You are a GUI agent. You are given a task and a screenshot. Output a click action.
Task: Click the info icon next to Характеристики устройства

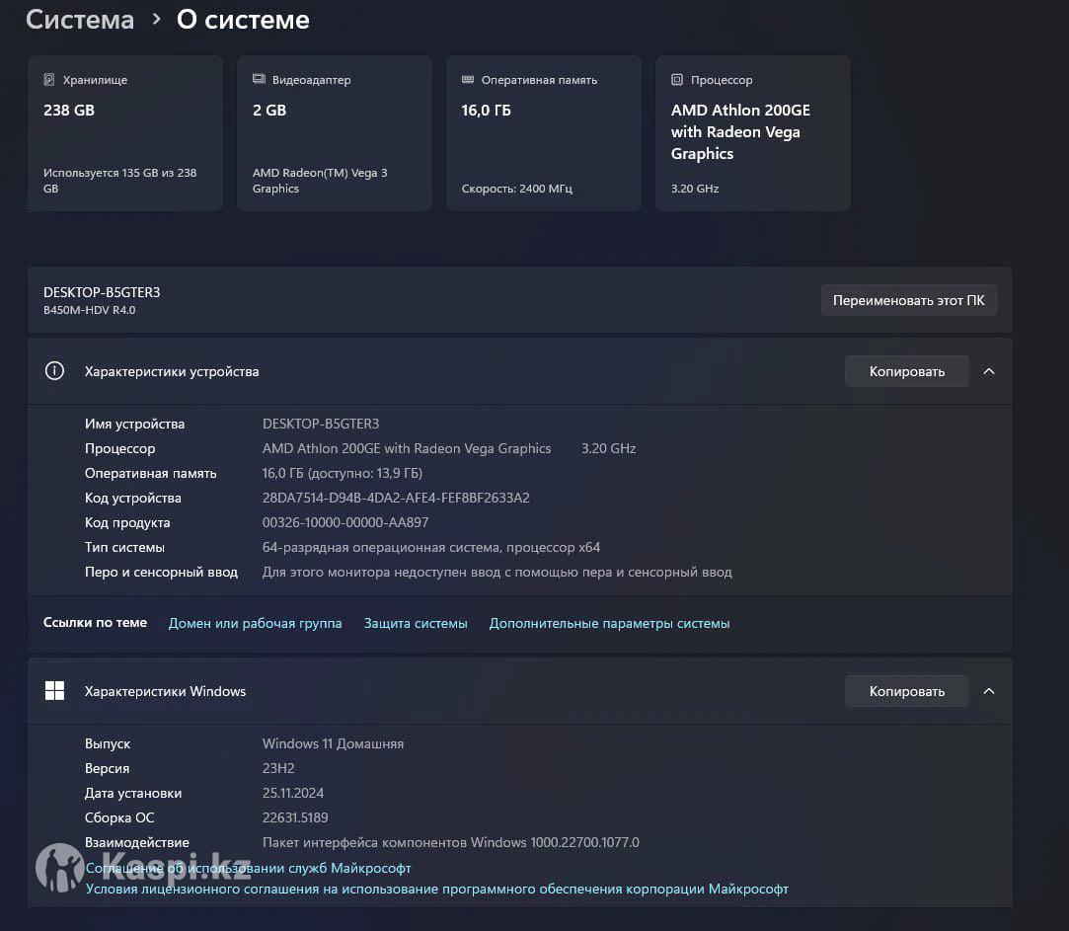click(54, 371)
